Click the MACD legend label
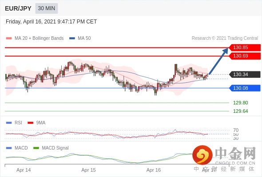Image resolution: width=262 pixels, height=177 pixels. 21,148
